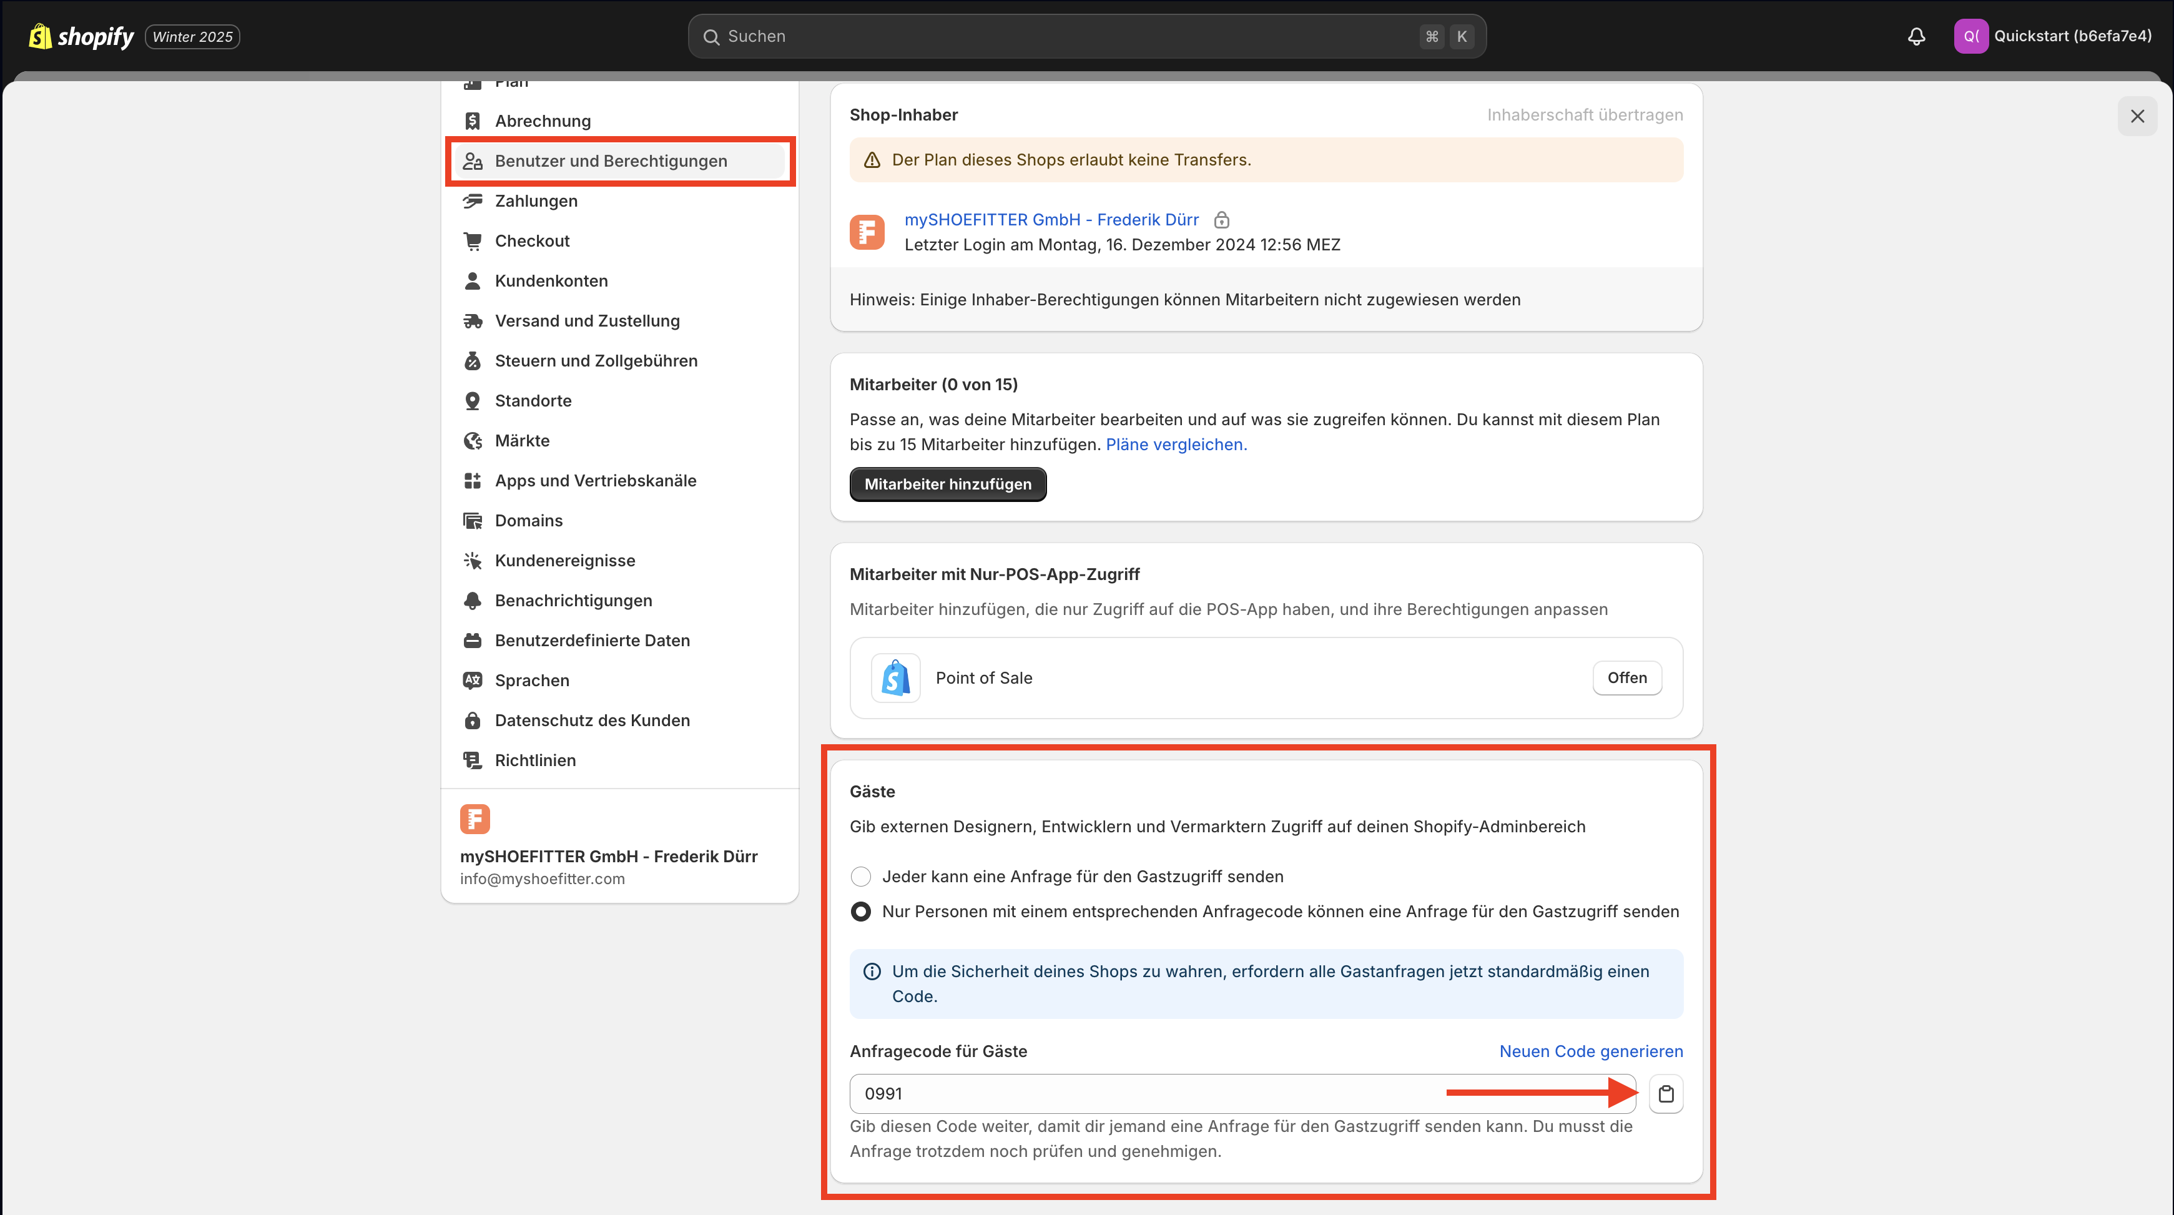This screenshot has height=1215, width=2174.
Task: Click the Kundenkonten person icon
Action: [x=473, y=281]
